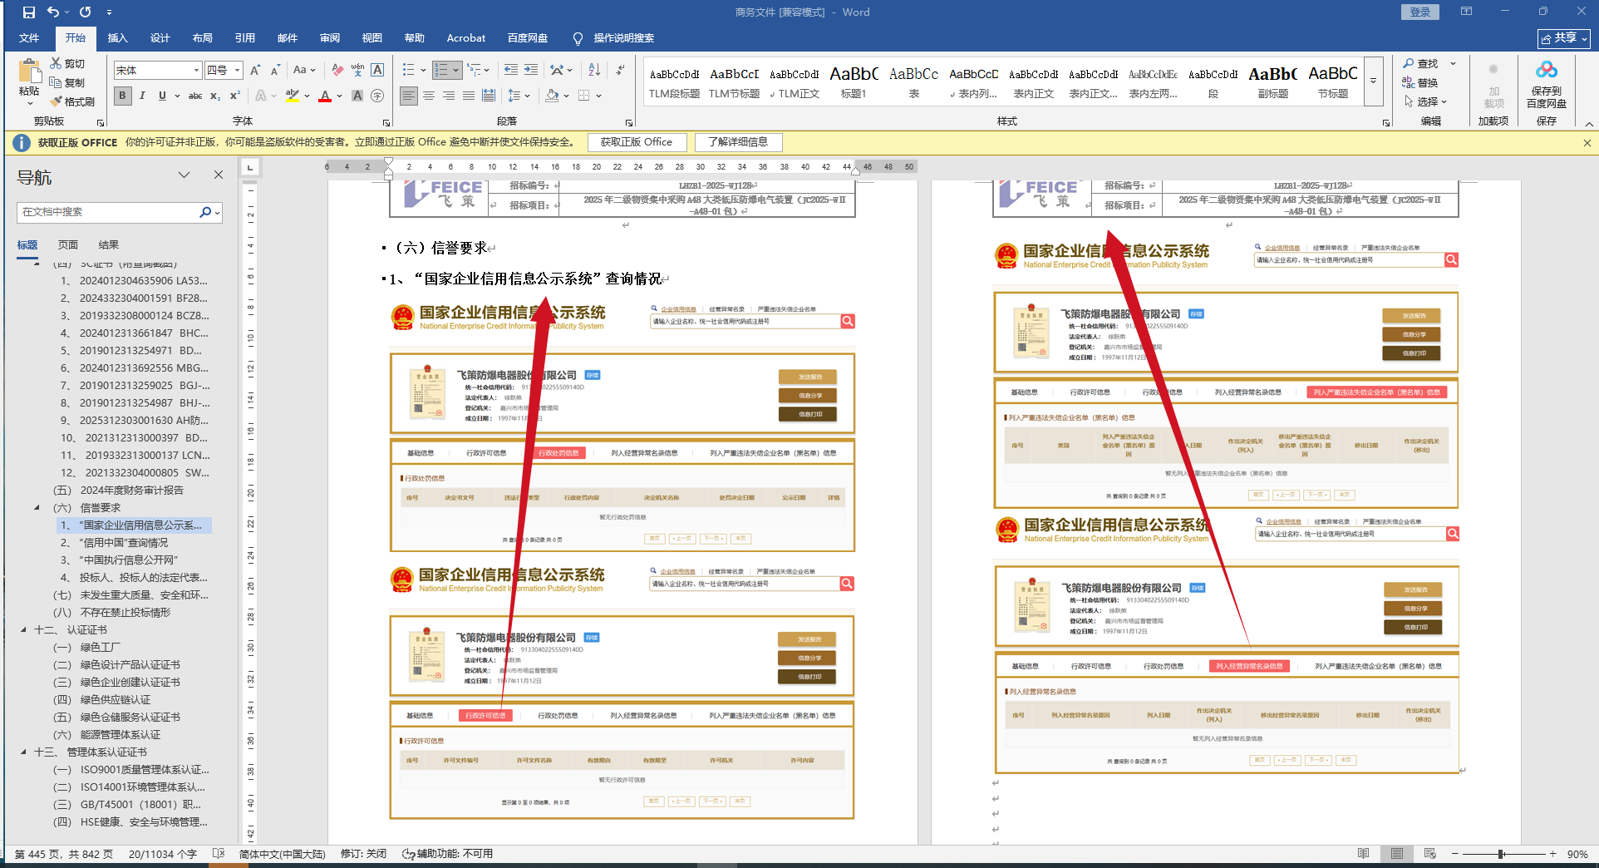Clear all formatting with the eraser icon
The width and height of the screenshot is (1599, 868).
pos(337,71)
